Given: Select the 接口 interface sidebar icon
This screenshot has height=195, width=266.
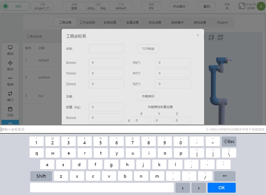Looking at the screenshot, I should tap(11, 96).
